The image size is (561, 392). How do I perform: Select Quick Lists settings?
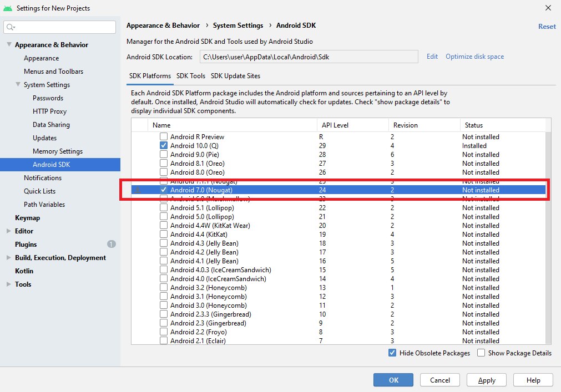pos(40,191)
